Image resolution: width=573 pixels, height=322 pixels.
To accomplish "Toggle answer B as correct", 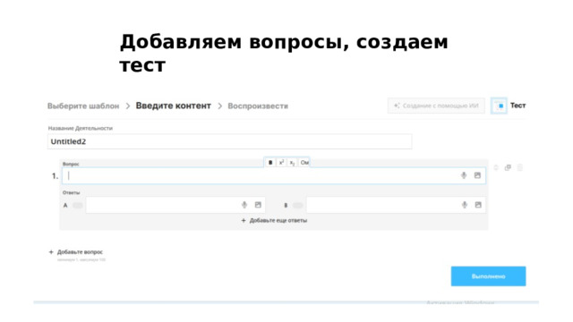I will (x=298, y=205).
